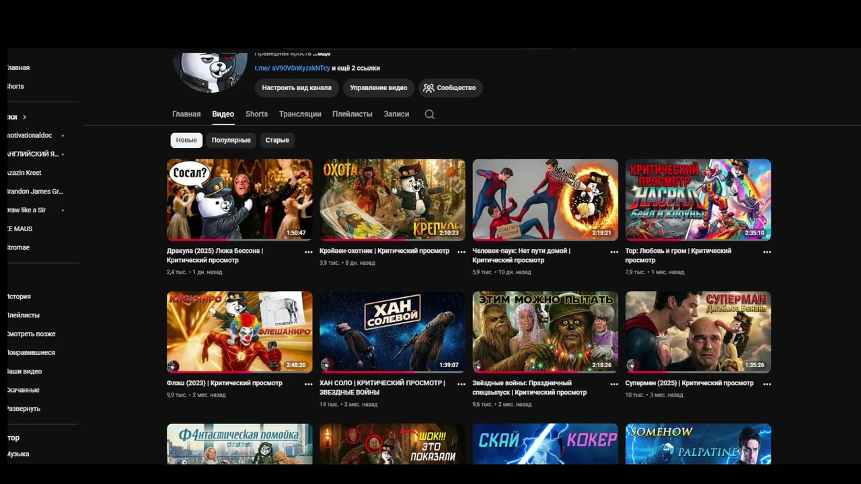Viewport: 861px width, 484px height.
Task: Open options menu for Флэш (2023) video
Action: tap(309, 384)
